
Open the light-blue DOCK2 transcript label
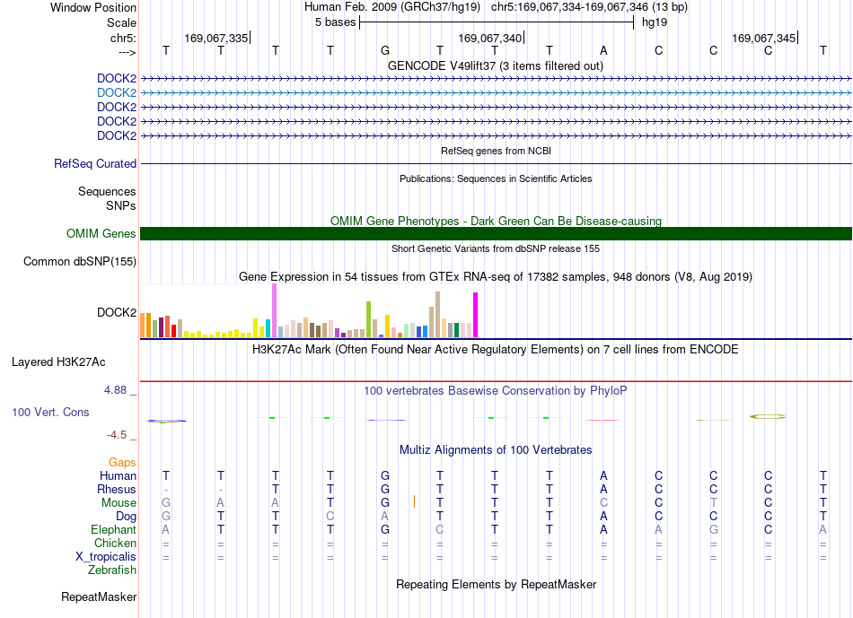(117, 93)
